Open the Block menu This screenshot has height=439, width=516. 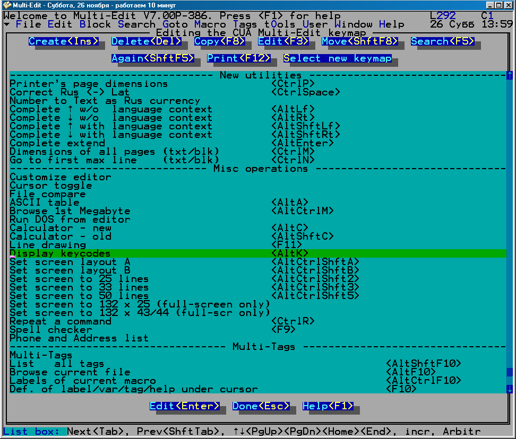point(95,24)
